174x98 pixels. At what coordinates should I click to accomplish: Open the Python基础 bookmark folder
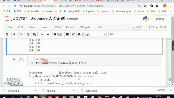pos(32,11)
